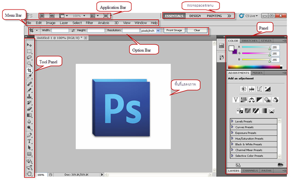292x182 pixels.
Task: Select the Path Selection tool
Action: pyautogui.click(x=29, y=147)
